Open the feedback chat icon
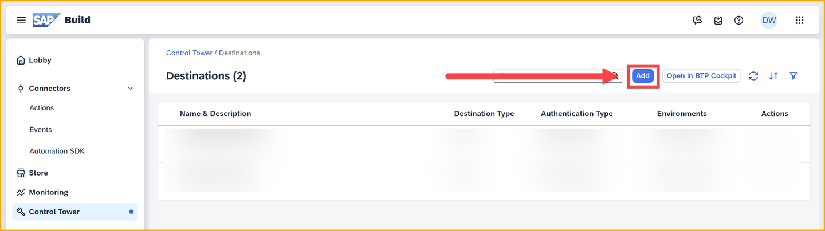825x231 pixels. point(697,20)
